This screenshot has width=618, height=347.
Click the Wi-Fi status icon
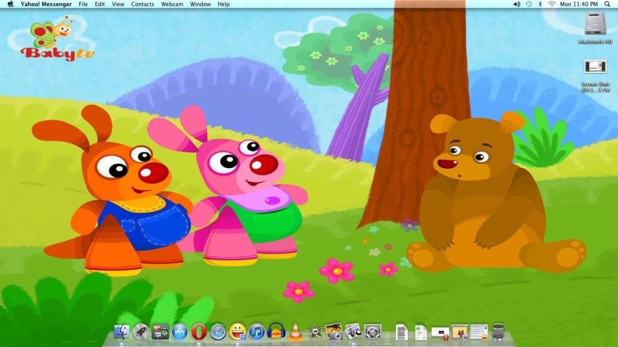click(x=552, y=4)
